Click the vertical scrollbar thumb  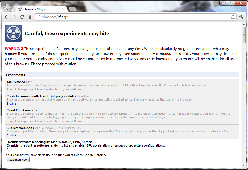(x=243, y=35)
